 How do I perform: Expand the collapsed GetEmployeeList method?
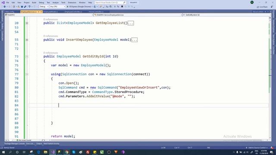[27, 23]
